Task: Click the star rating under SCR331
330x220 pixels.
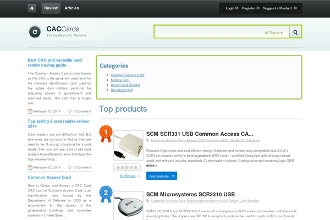Action: [x=127, y=167]
